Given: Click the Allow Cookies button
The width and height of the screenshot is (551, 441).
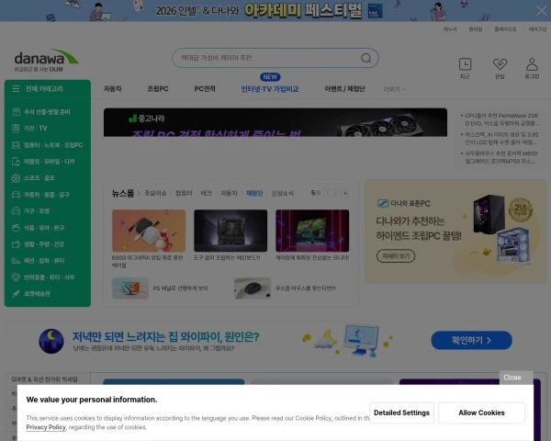Looking at the screenshot, I should (481, 413).
